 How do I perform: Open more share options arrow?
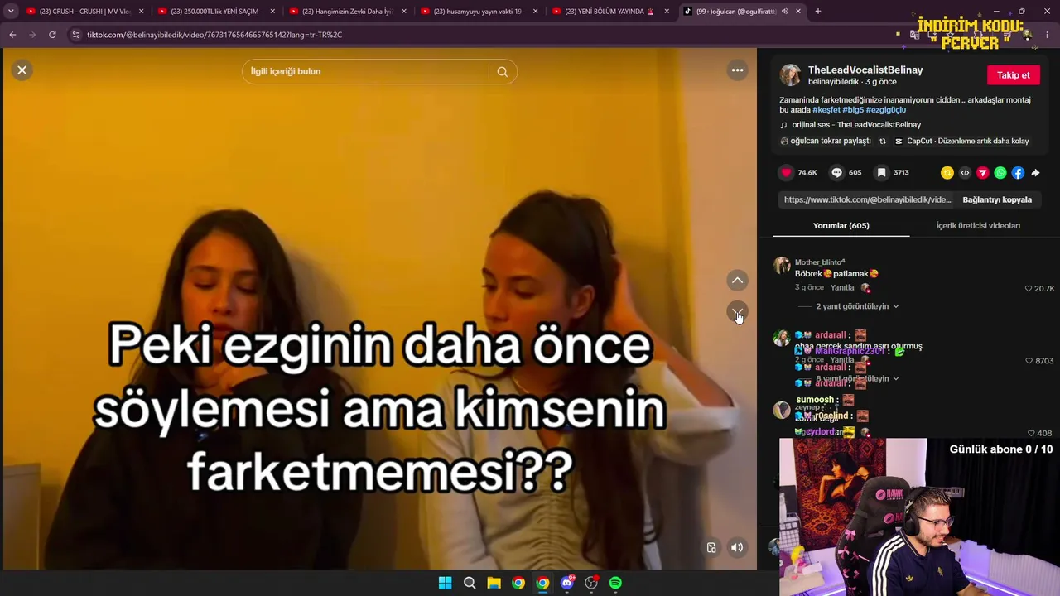pos(1035,173)
